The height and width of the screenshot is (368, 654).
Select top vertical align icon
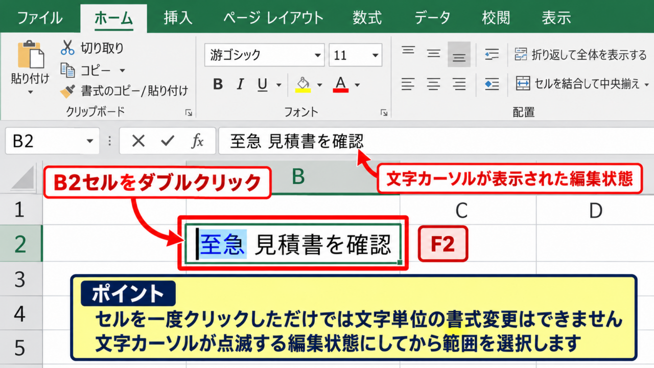point(408,52)
